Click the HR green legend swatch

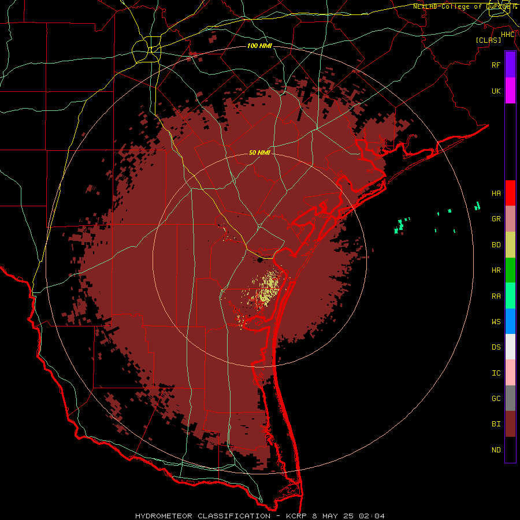[510, 270]
